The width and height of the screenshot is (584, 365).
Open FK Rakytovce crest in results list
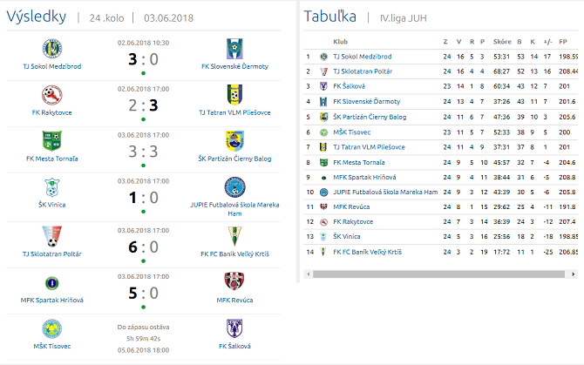[x=52, y=93]
